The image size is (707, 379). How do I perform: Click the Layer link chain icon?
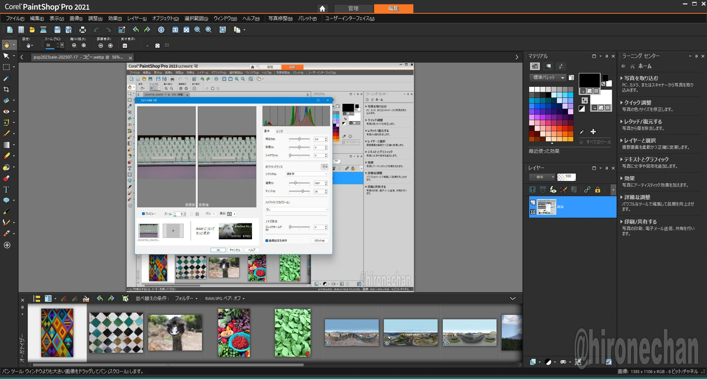coord(587,190)
